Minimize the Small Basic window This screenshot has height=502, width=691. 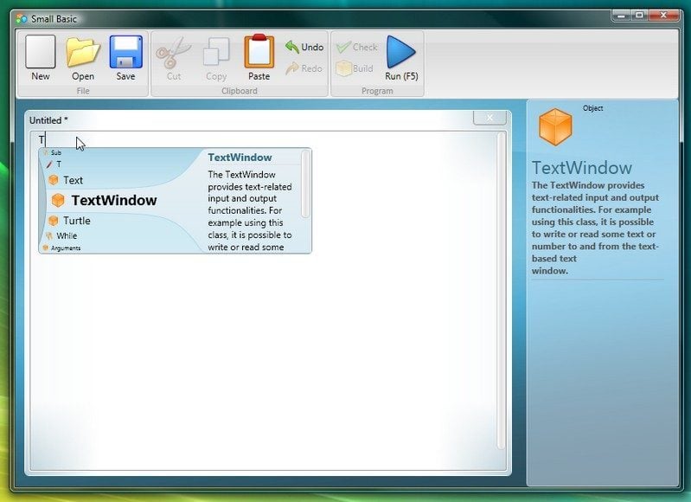(621, 16)
